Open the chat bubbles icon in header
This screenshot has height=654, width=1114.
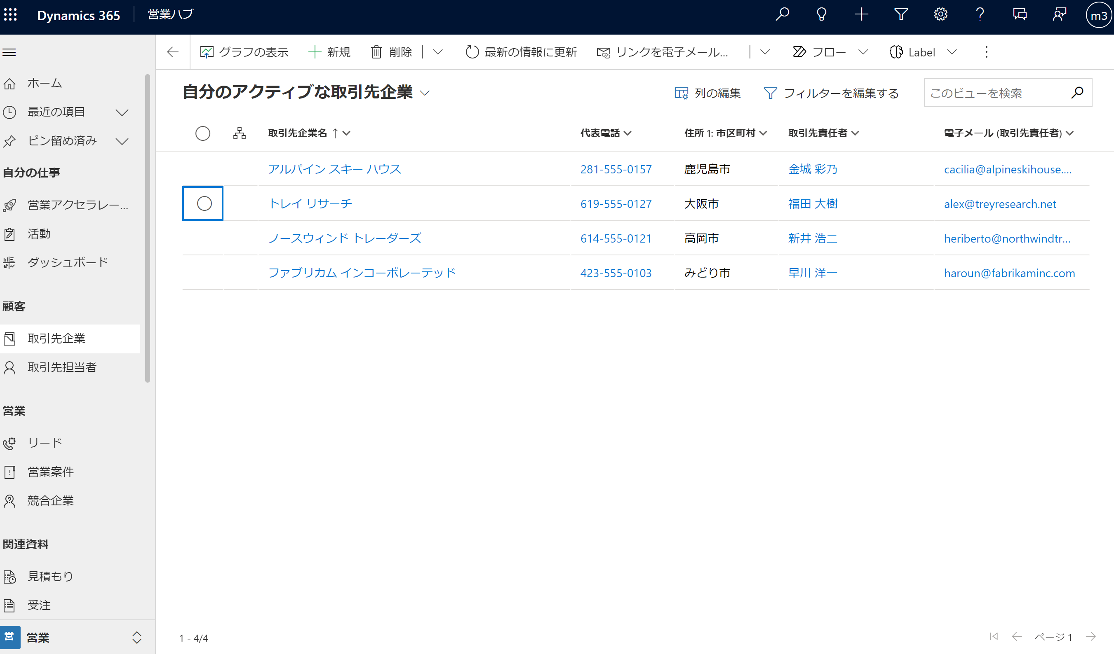tap(1020, 15)
